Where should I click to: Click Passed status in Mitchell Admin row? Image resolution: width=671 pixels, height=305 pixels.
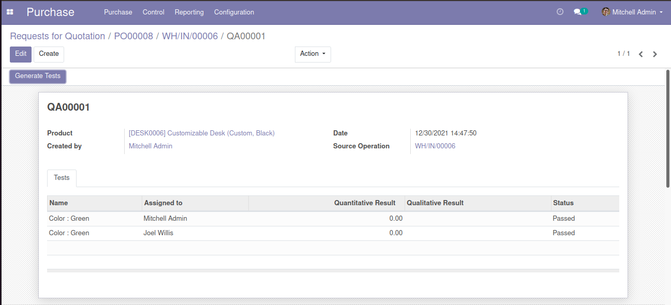click(x=564, y=219)
